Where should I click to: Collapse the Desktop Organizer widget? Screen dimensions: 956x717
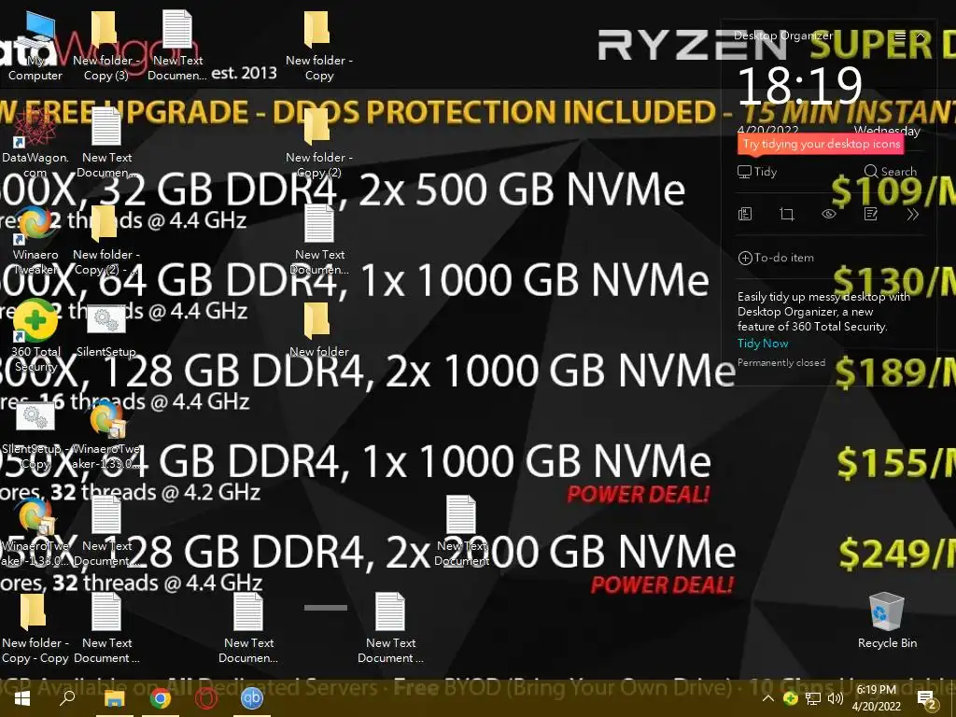pos(921,36)
